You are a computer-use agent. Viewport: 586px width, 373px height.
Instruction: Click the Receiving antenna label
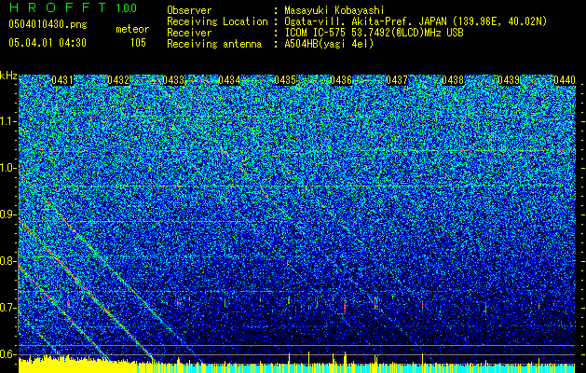click(x=214, y=44)
